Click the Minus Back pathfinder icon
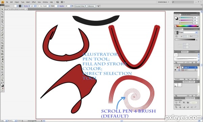Viewport: 203px width, 122px height. pos(195,107)
